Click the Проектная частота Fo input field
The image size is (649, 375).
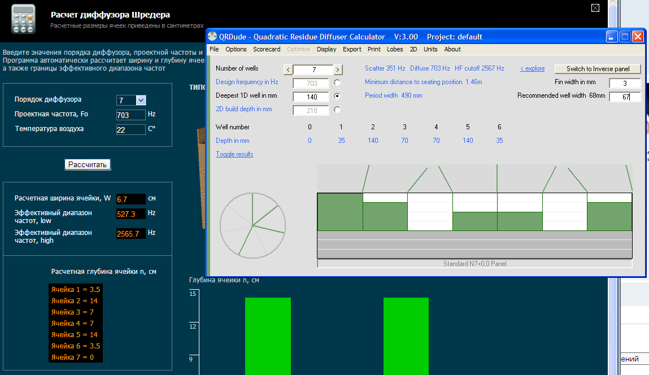coord(130,115)
